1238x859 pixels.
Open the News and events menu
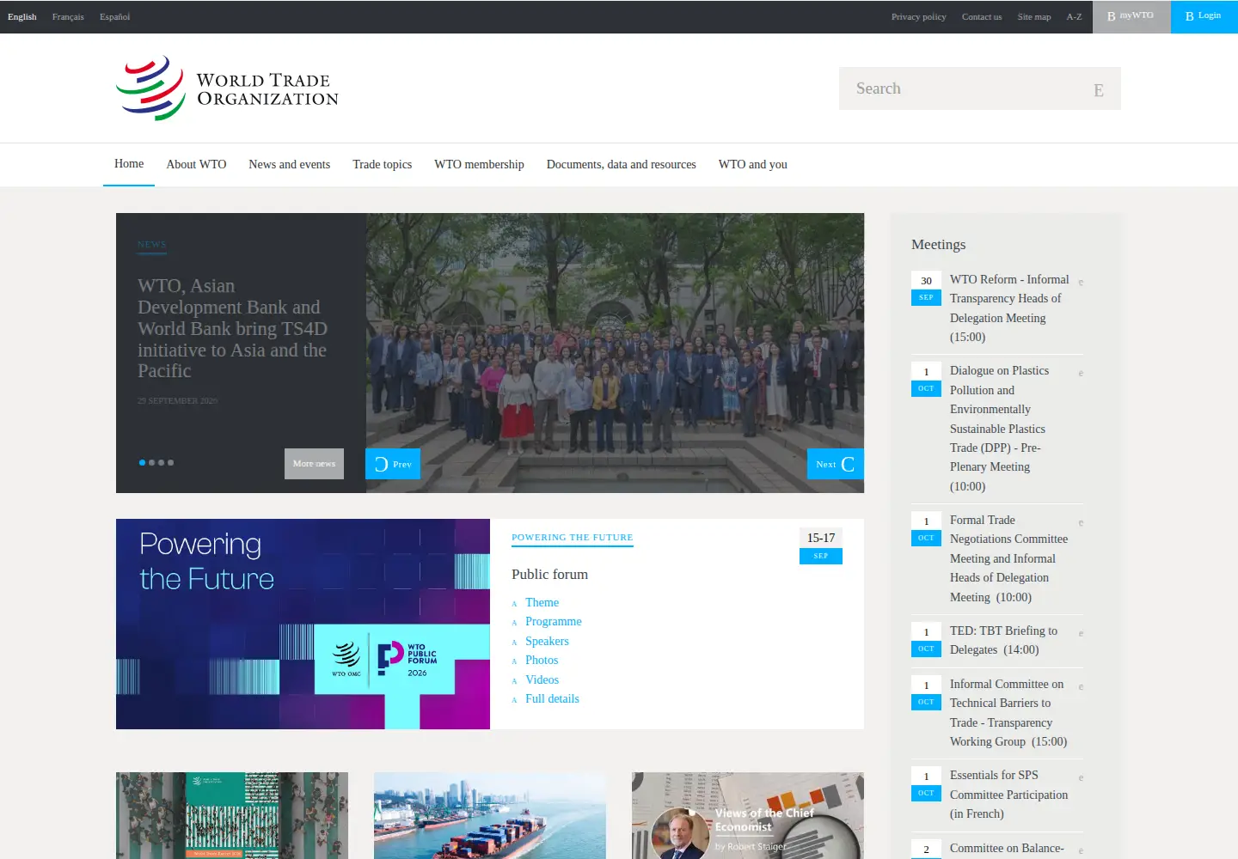(x=289, y=164)
